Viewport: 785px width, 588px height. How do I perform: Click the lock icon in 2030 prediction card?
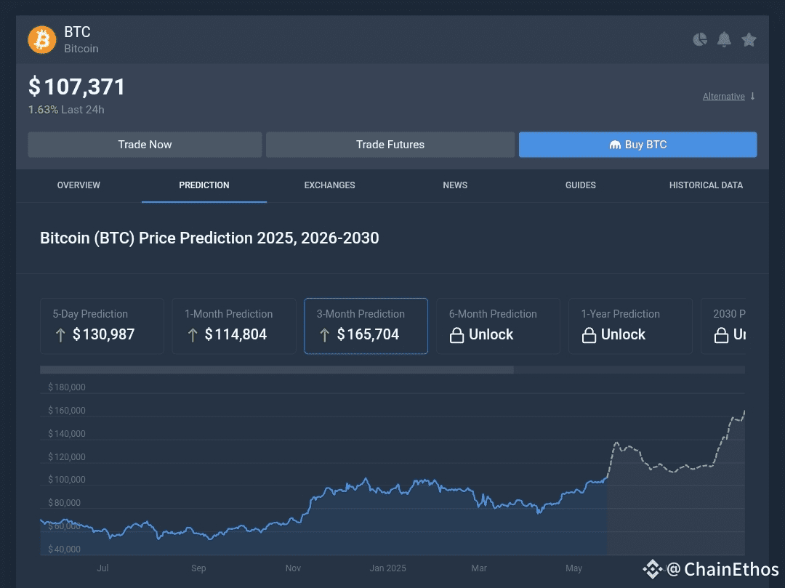[x=721, y=335]
